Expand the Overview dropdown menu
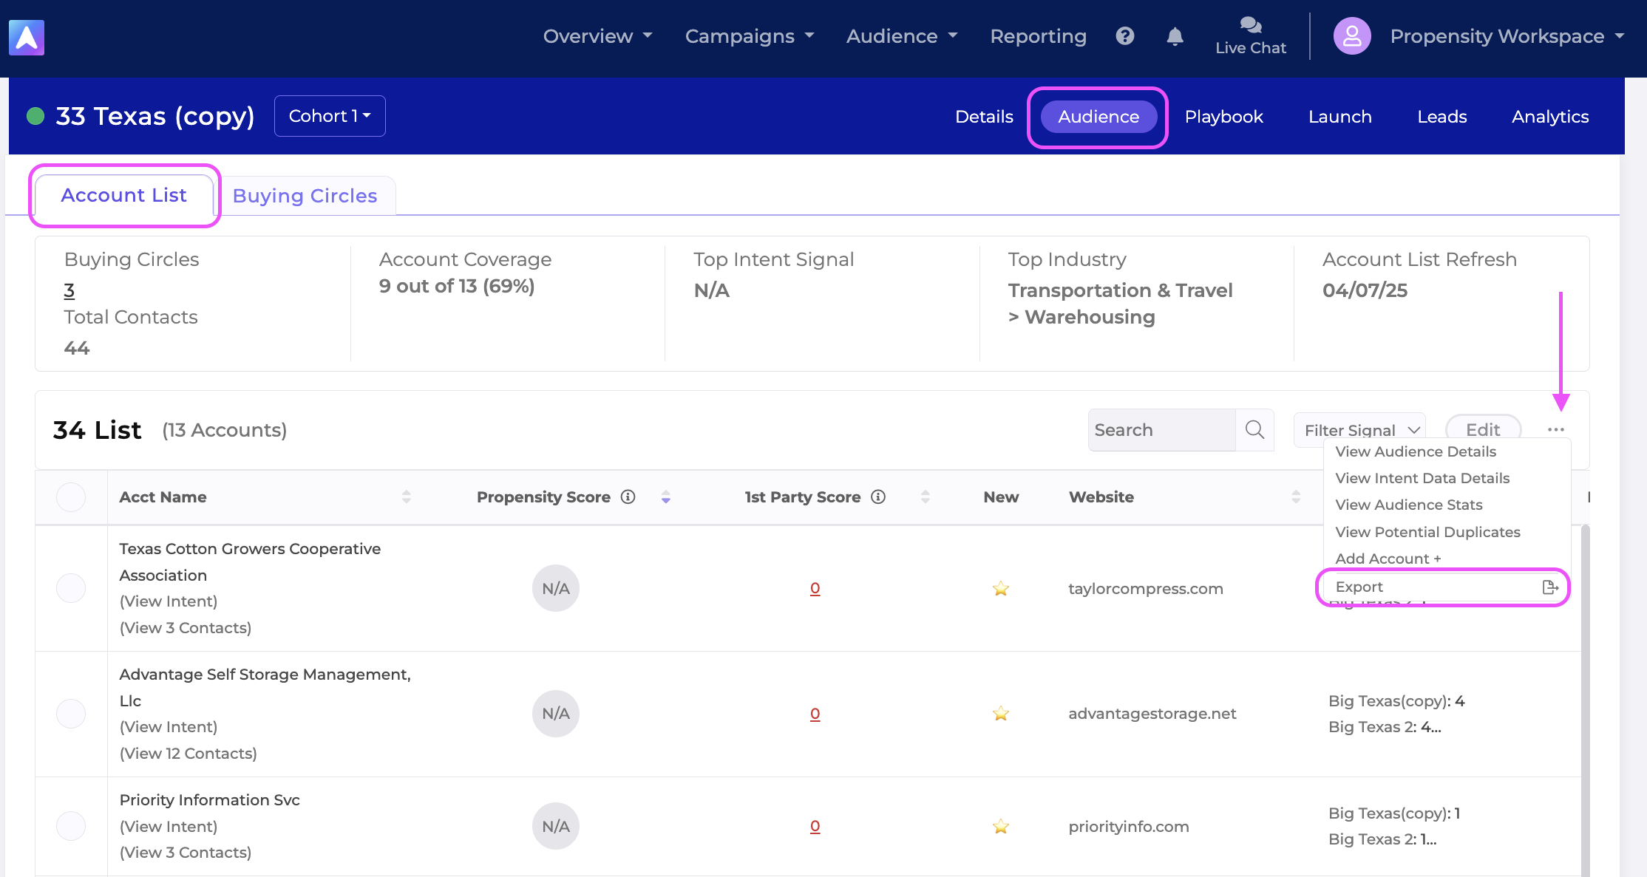The image size is (1647, 877). (x=597, y=36)
